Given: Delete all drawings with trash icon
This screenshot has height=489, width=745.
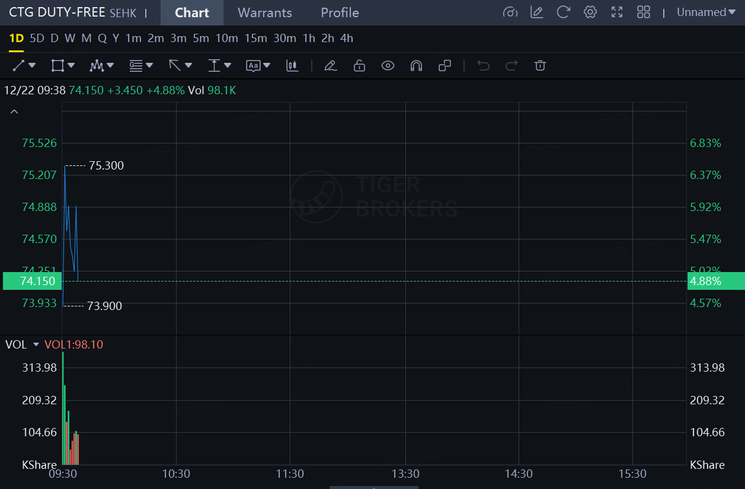Looking at the screenshot, I should 540,66.
